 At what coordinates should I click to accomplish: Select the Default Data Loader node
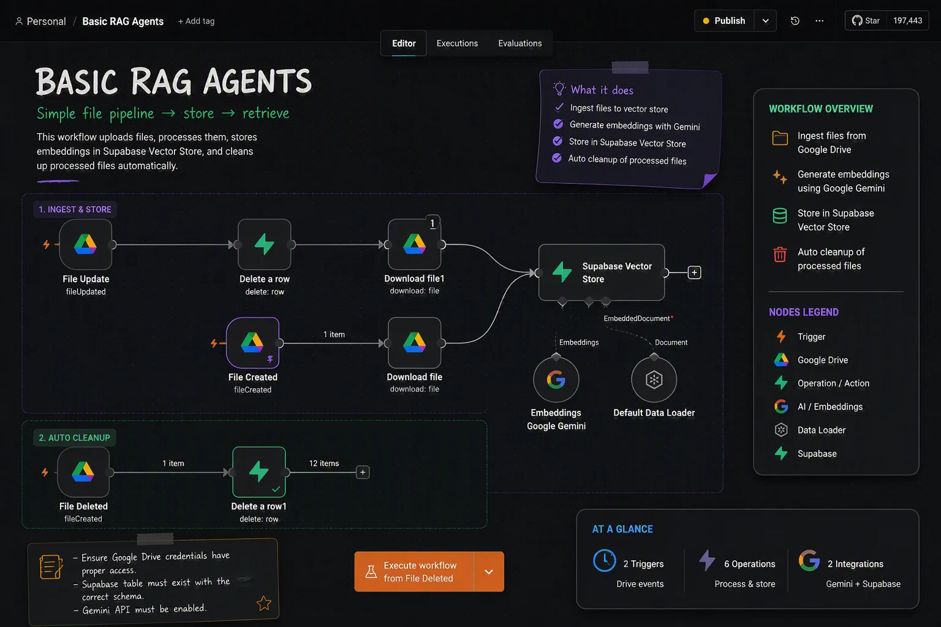[x=654, y=380]
